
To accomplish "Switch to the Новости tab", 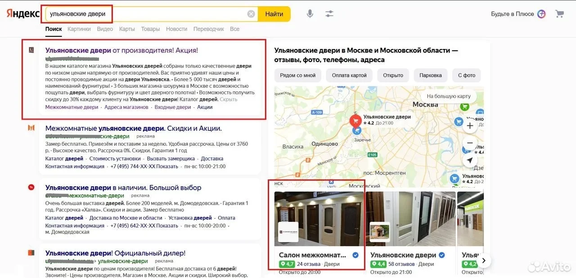I will click(176, 29).
